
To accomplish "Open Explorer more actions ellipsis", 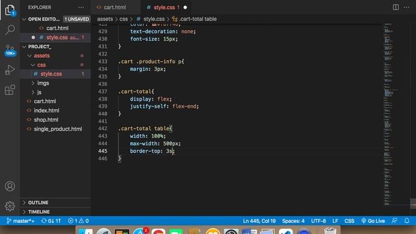I will click(x=81, y=7).
